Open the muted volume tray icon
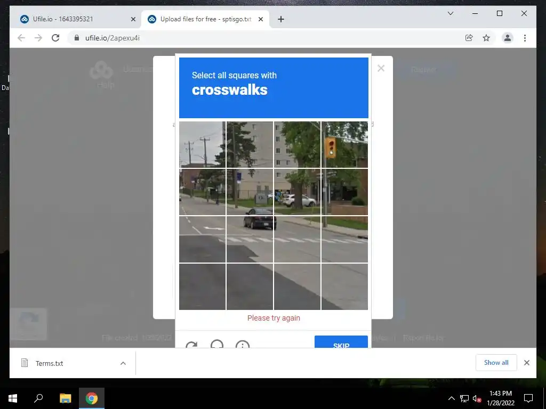This screenshot has height=409, width=546. tap(477, 398)
